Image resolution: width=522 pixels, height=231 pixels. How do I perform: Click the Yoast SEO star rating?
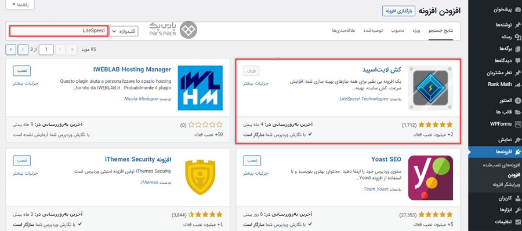point(436,215)
